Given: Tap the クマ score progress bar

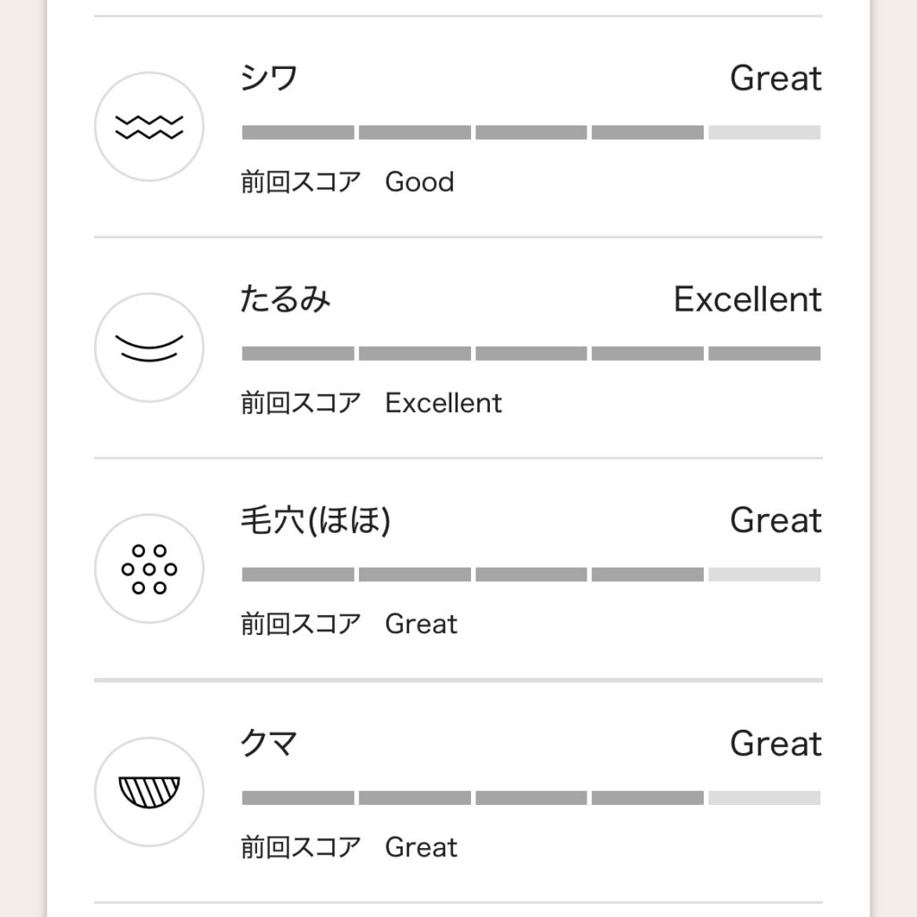Looking at the screenshot, I should 531,798.
